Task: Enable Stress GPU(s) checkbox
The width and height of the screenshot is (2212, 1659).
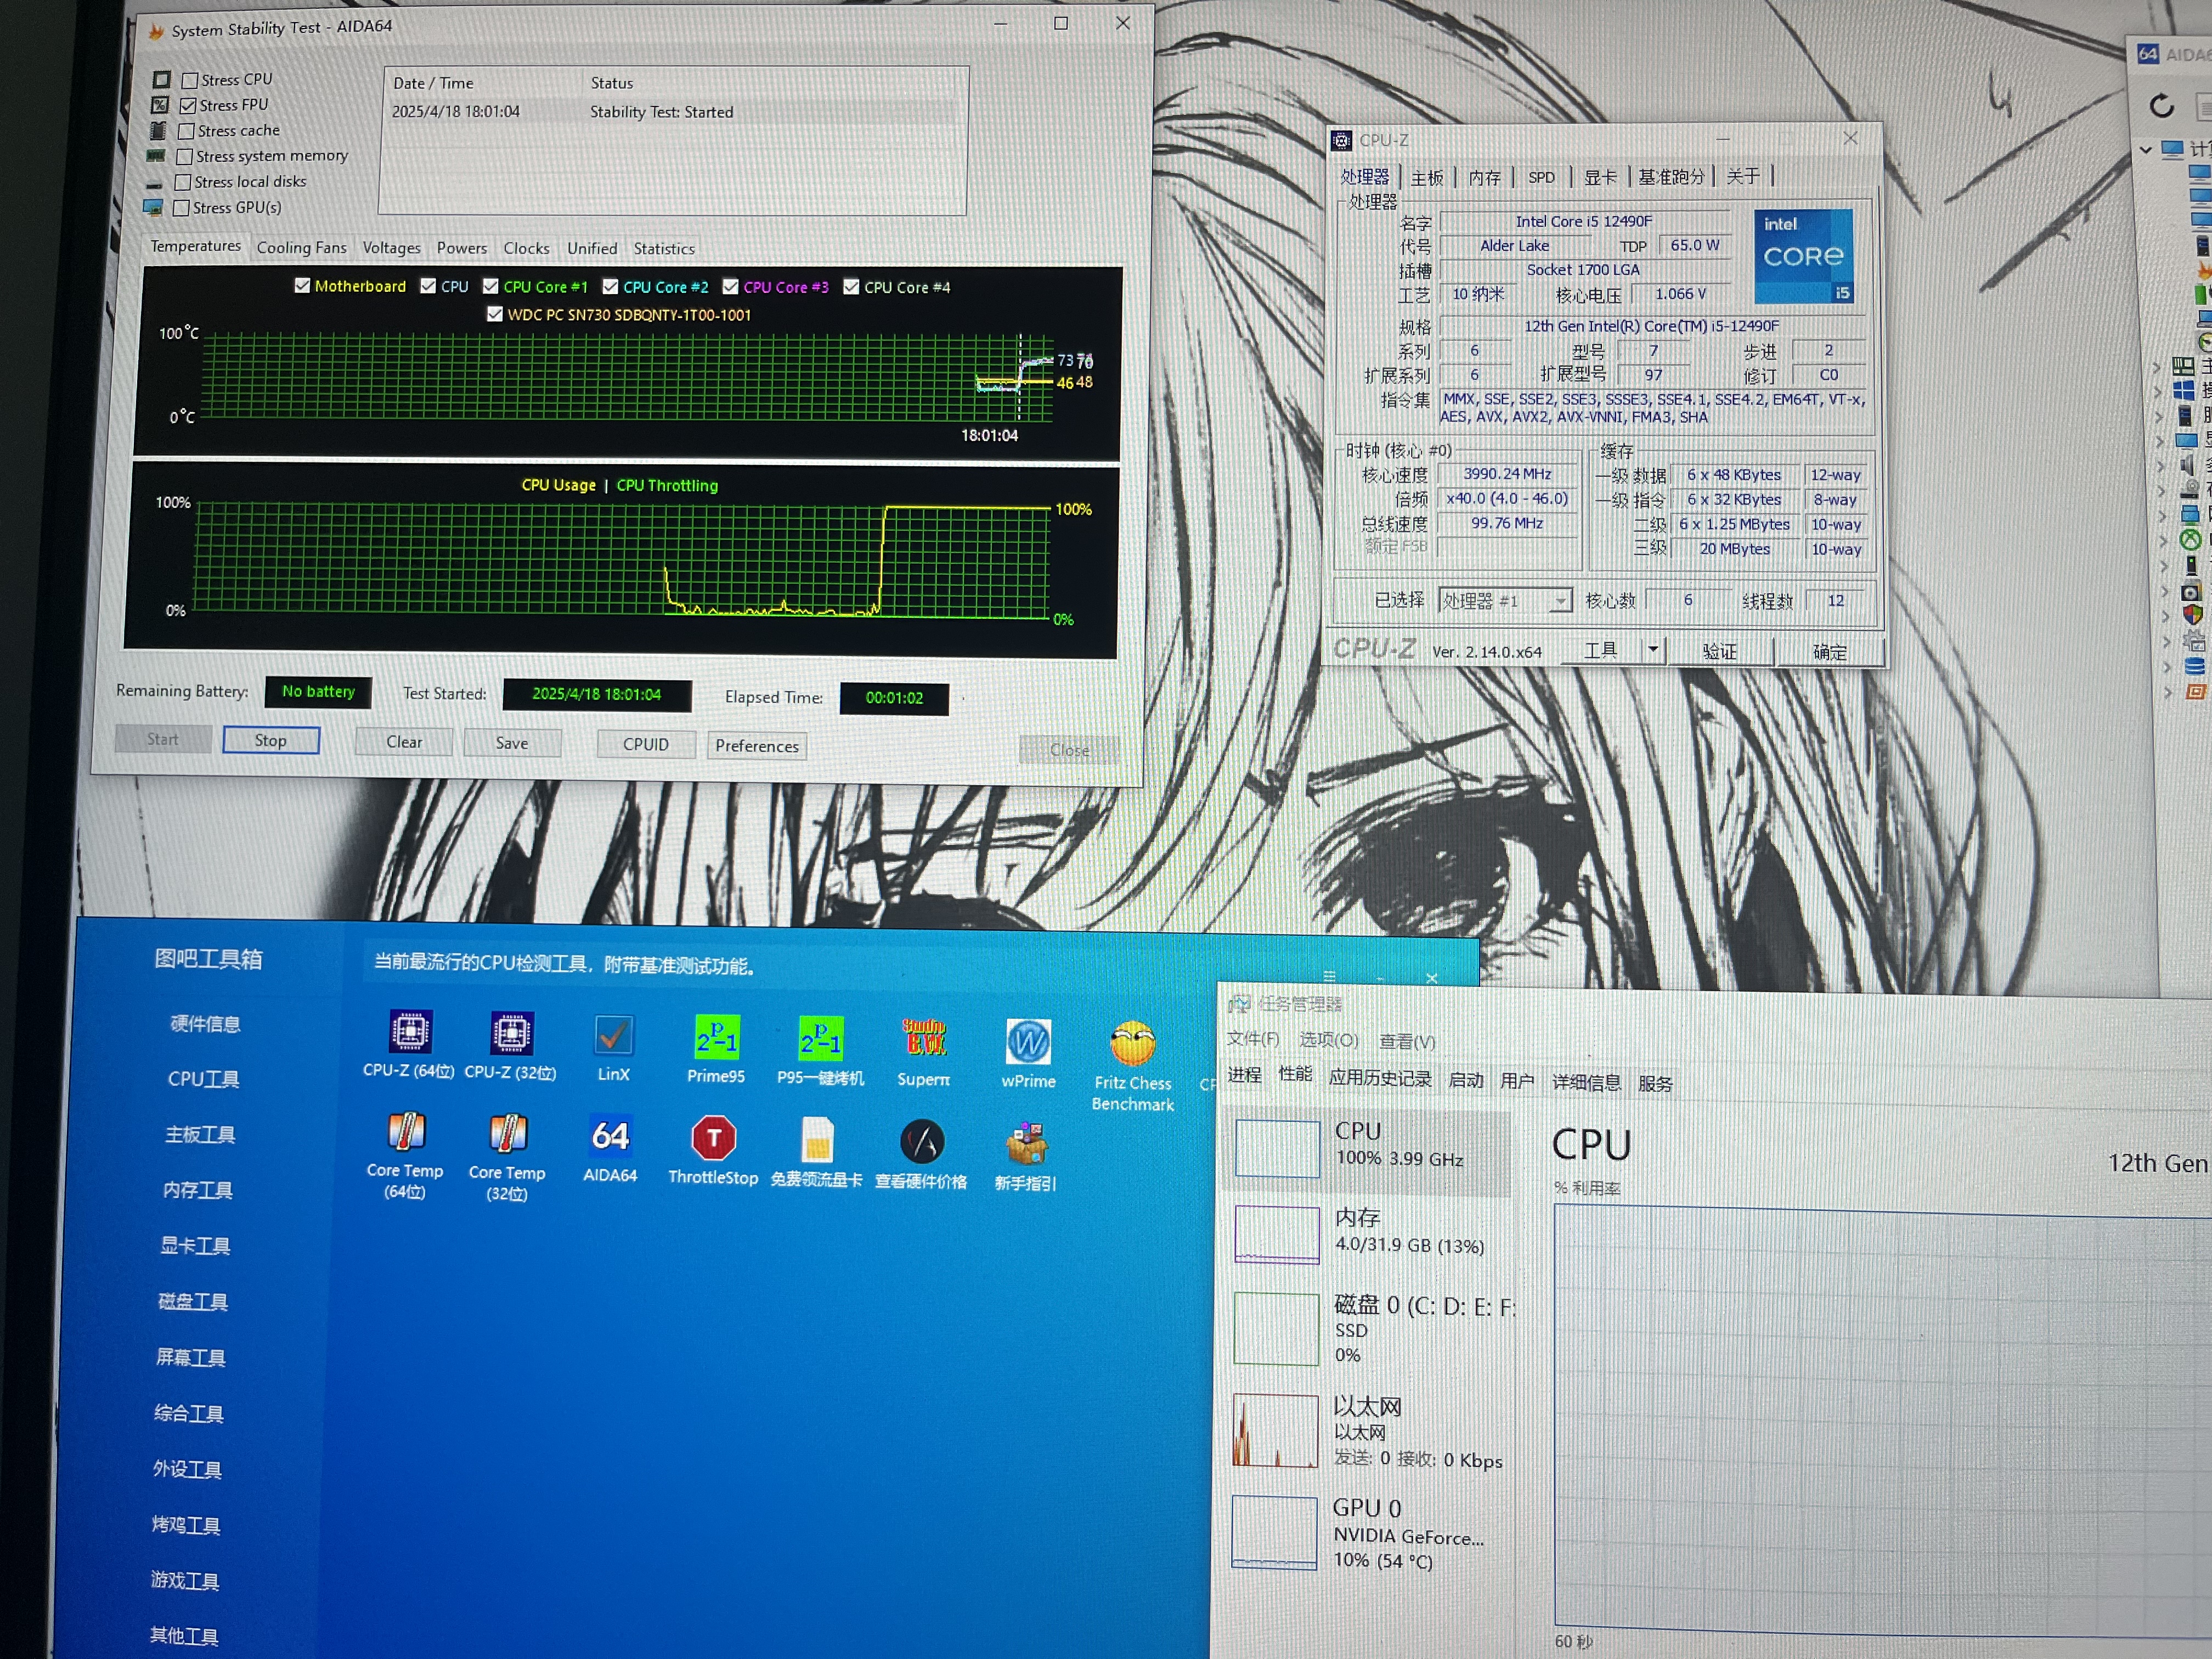Action: (x=181, y=208)
